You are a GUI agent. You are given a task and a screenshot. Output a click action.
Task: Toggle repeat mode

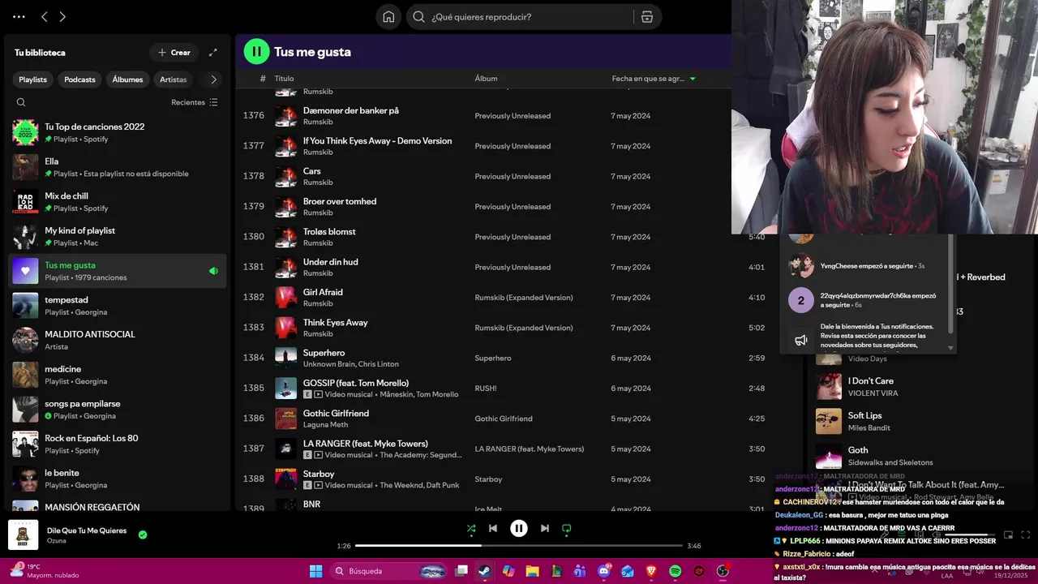[x=567, y=528]
